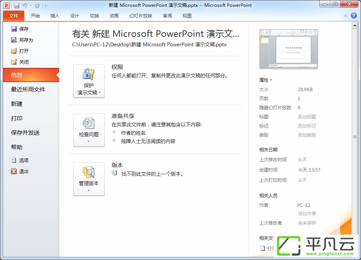Viewport: 361px width, 260px height.
Task: Click 添加作者 to add an author
Action: [x=307, y=213]
